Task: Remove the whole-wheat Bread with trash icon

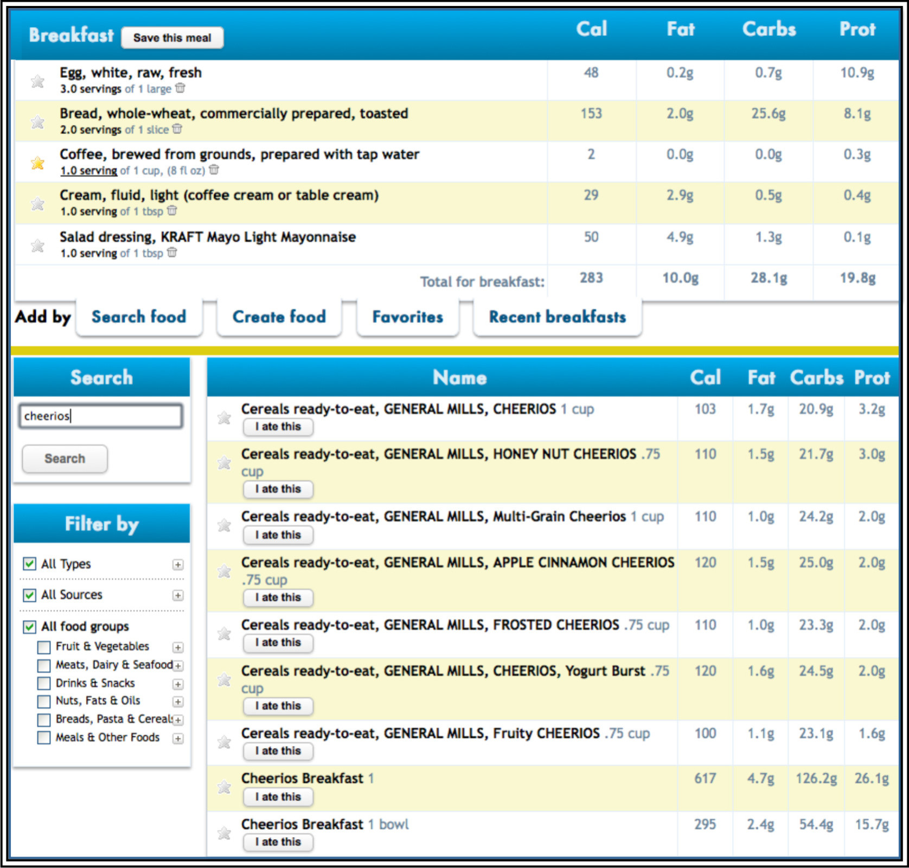Action: point(177,129)
